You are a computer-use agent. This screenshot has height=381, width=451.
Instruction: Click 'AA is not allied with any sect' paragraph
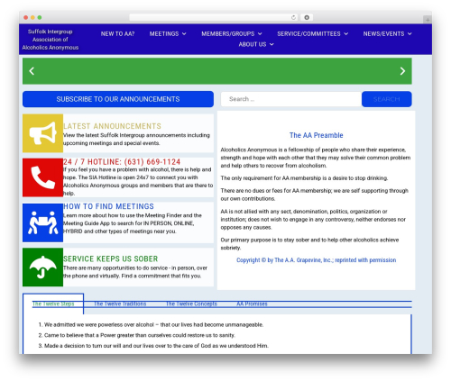[313, 219]
